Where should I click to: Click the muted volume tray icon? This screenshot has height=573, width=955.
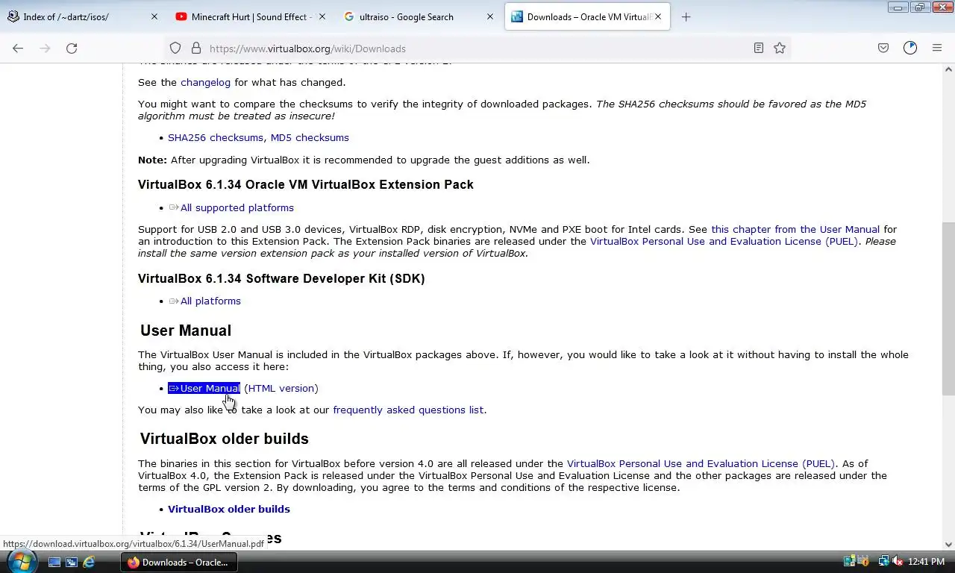click(897, 562)
